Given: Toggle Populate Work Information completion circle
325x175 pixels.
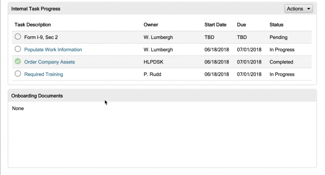Looking at the screenshot, I should pyautogui.click(x=18, y=49).
